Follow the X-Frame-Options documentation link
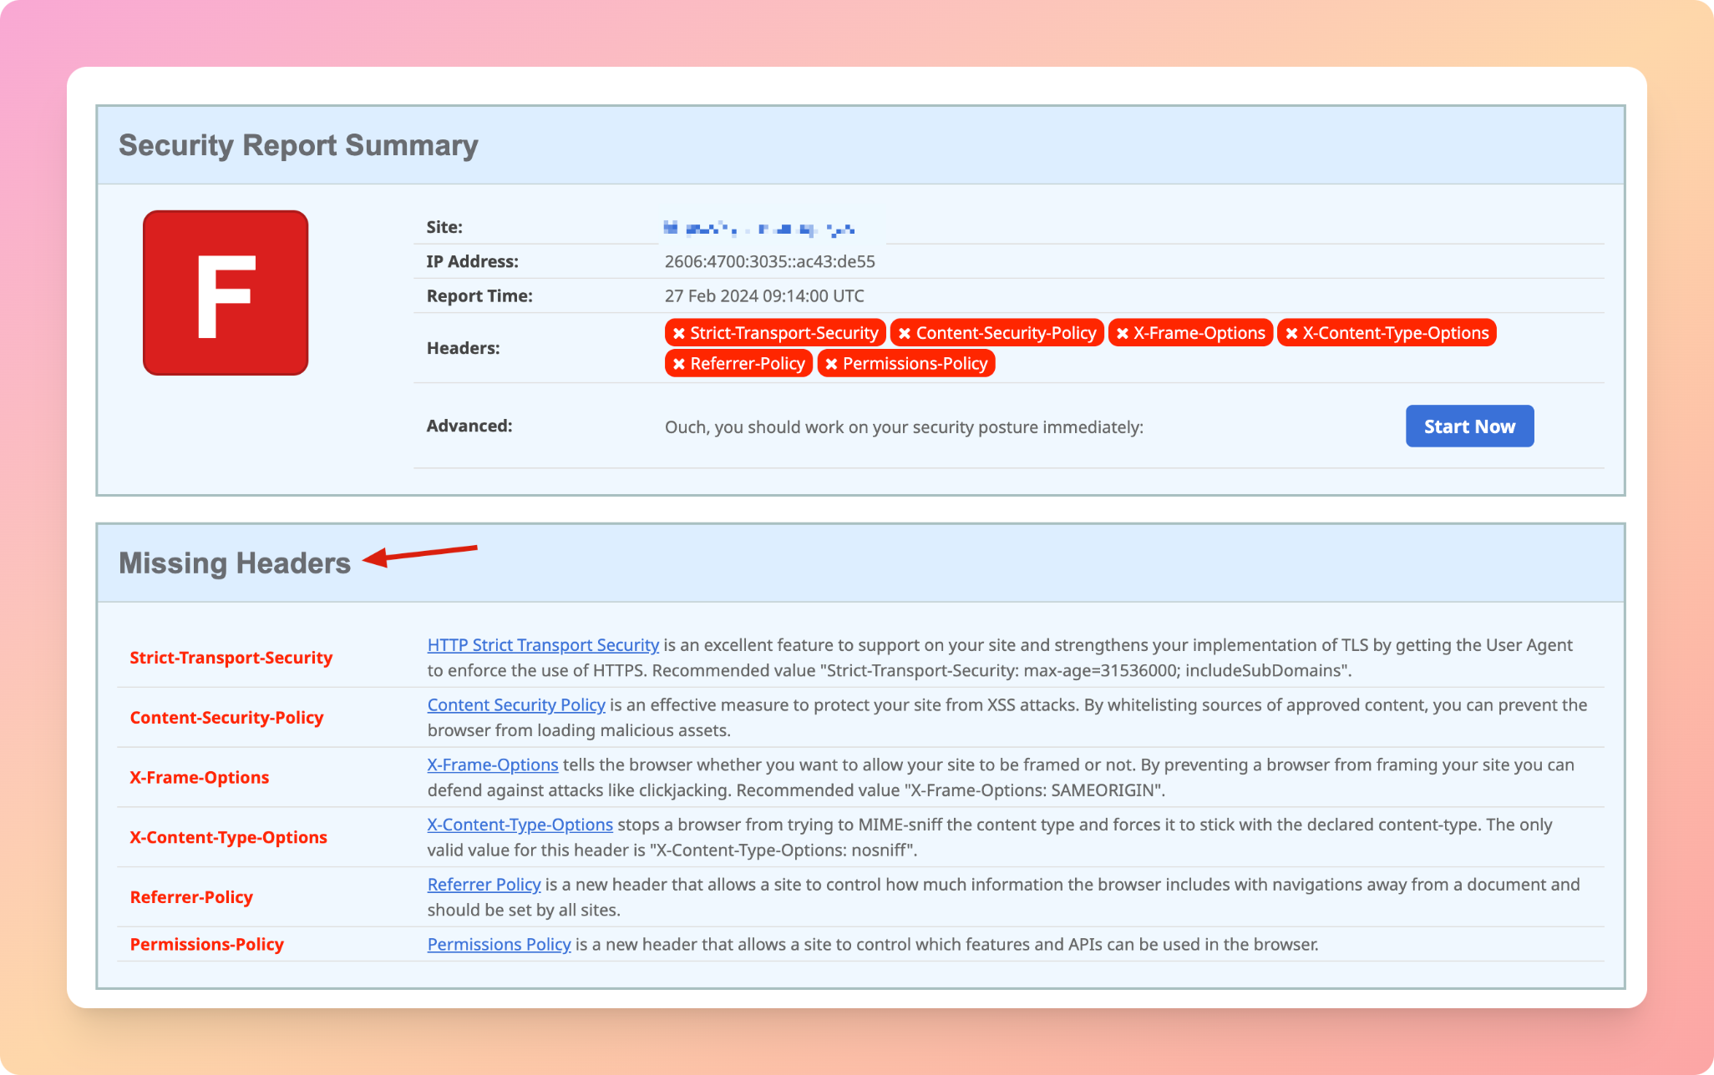 pyautogui.click(x=493, y=765)
